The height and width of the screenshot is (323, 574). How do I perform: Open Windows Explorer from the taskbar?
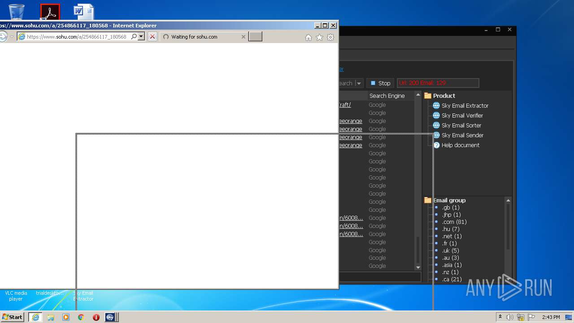coord(51,317)
